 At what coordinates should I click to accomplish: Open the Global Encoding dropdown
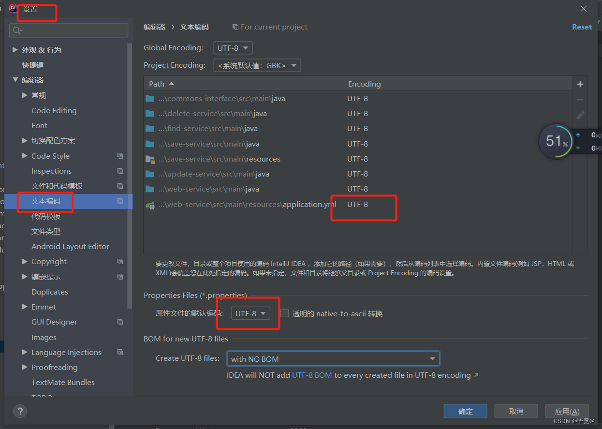[x=233, y=48]
